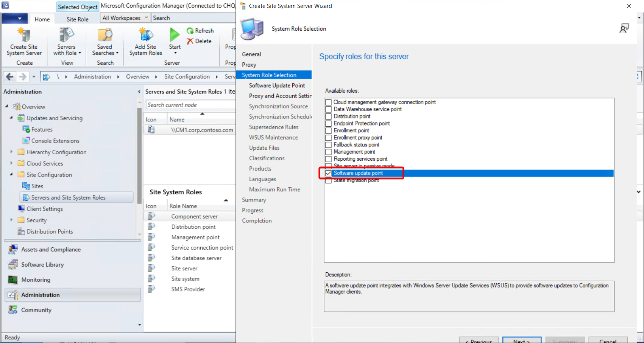Click the Next button in the wizard
The width and height of the screenshot is (644, 343).
tap(522, 340)
